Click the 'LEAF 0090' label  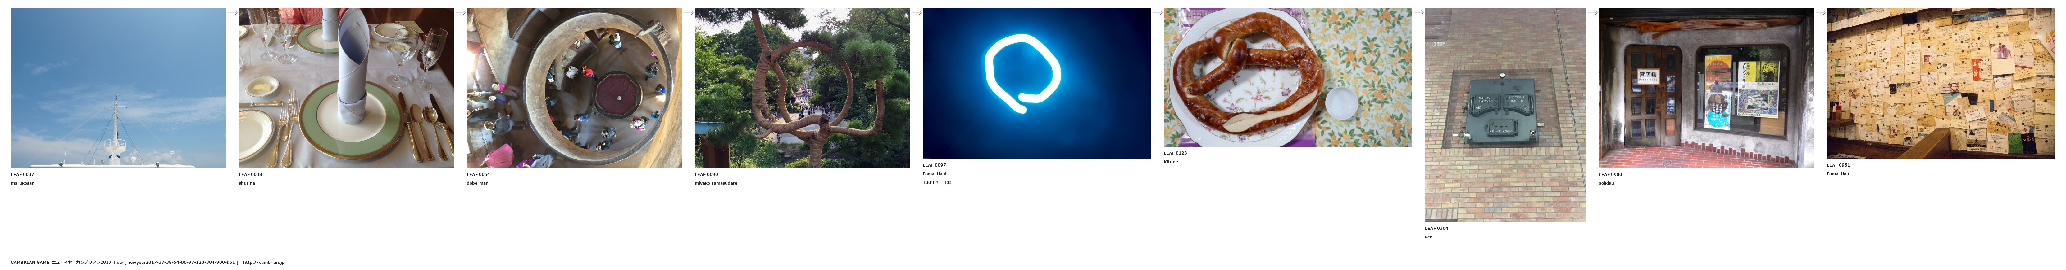click(x=707, y=174)
